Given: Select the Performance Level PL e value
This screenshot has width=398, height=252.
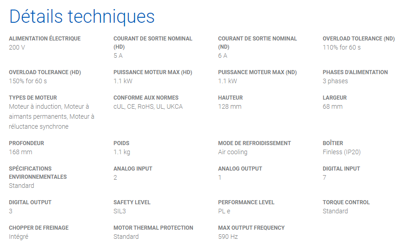Looking at the screenshot, I should point(224,211).
